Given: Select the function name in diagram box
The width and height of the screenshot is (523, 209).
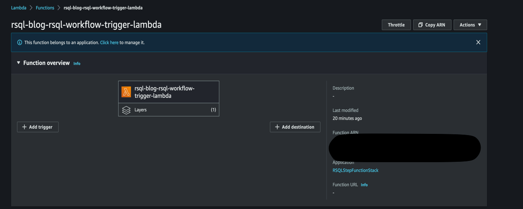Looking at the screenshot, I should click(165, 92).
